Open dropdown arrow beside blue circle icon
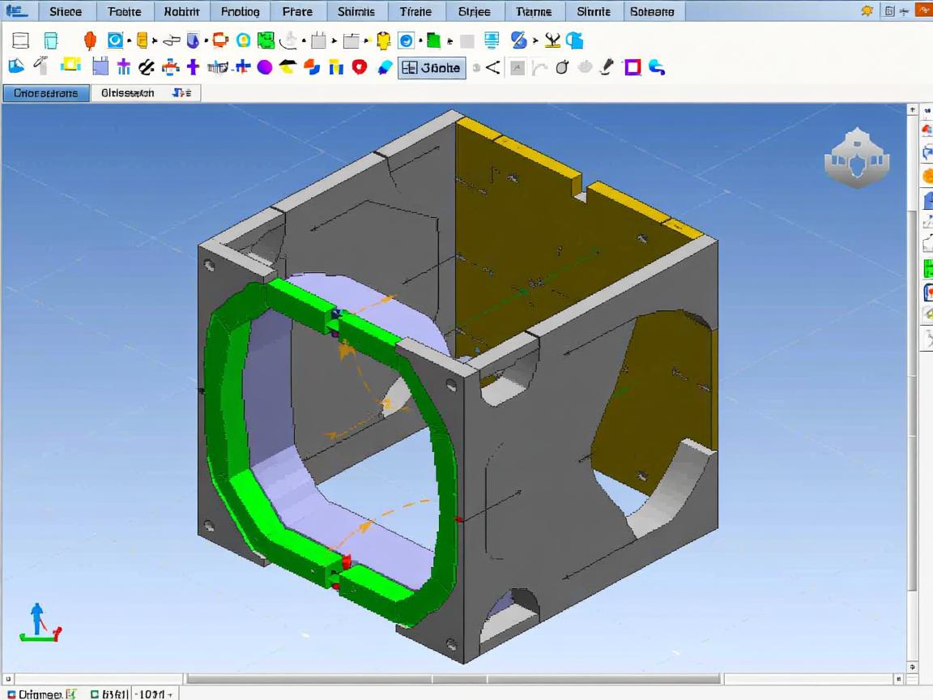Screen dimensions: 933x700 [129, 41]
